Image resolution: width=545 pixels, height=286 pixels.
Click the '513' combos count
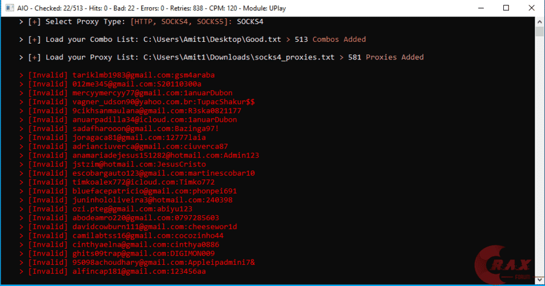301,39
